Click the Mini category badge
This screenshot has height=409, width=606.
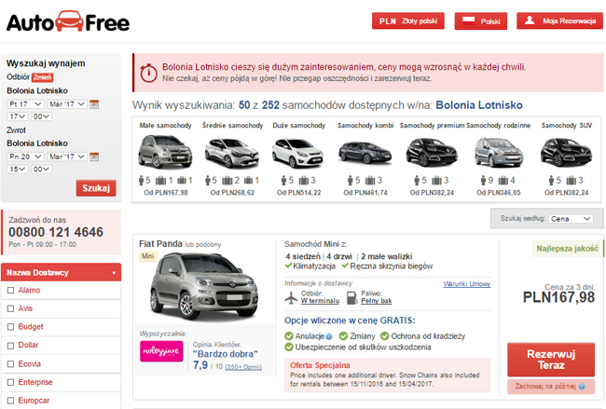pyautogui.click(x=147, y=256)
